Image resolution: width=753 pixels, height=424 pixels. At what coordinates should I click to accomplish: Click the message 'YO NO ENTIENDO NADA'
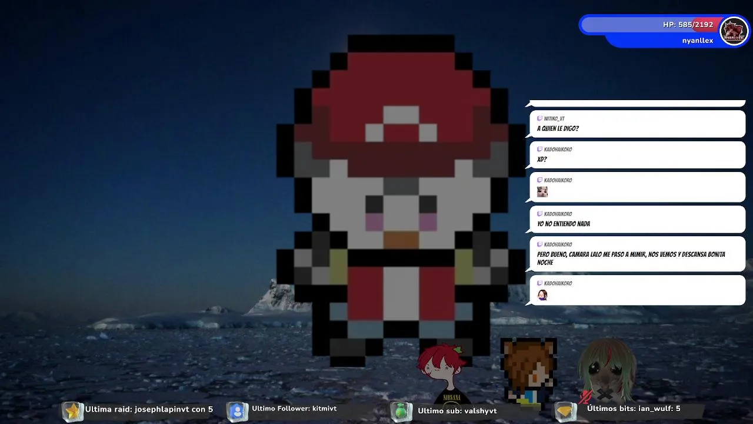click(564, 224)
